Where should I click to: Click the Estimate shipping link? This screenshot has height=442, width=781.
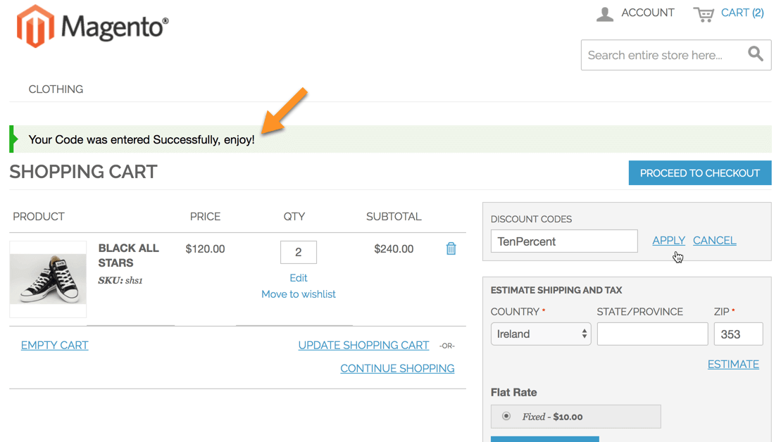coord(733,365)
